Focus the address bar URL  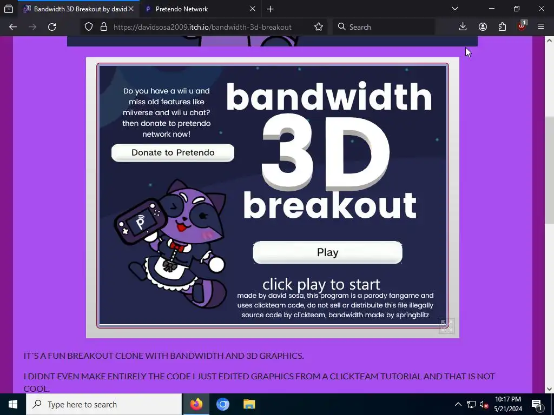(202, 27)
